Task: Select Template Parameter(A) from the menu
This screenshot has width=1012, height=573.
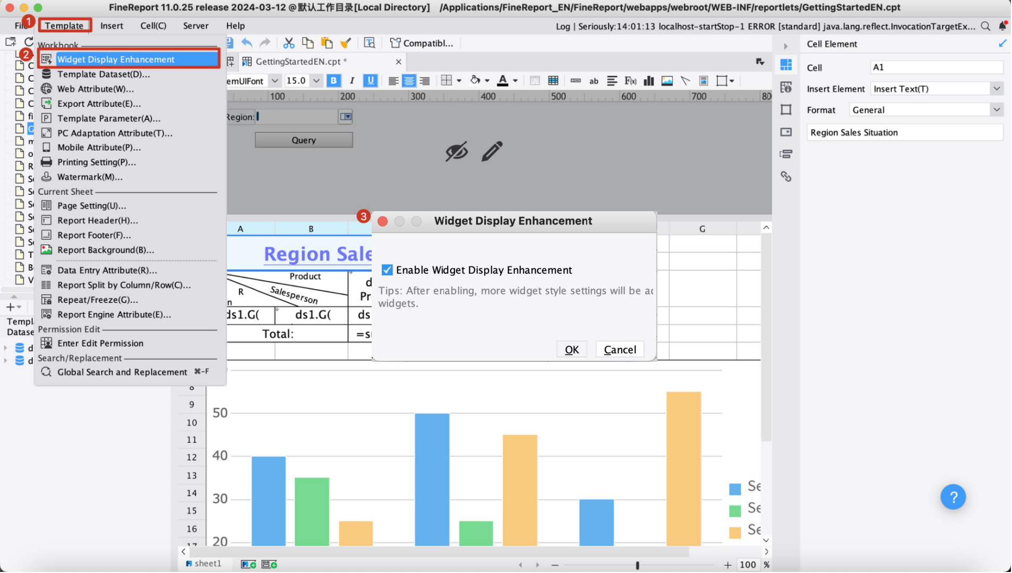Action: pyautogui.click(x=109, y=118)
